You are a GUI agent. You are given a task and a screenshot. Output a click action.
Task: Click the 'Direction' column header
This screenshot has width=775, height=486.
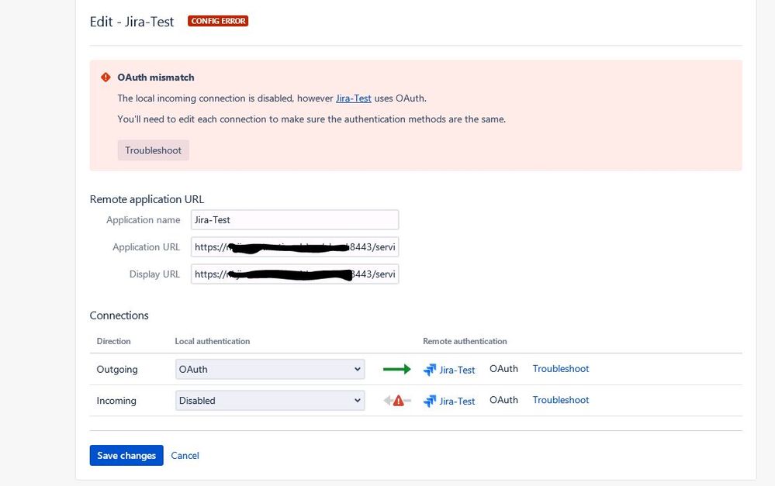[x=114, y=341]
